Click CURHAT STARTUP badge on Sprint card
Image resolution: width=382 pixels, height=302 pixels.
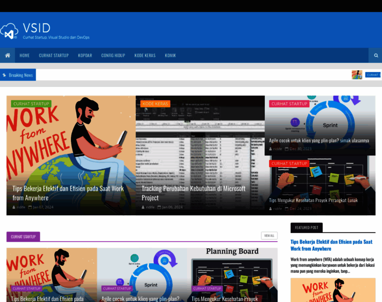[117, 288]
